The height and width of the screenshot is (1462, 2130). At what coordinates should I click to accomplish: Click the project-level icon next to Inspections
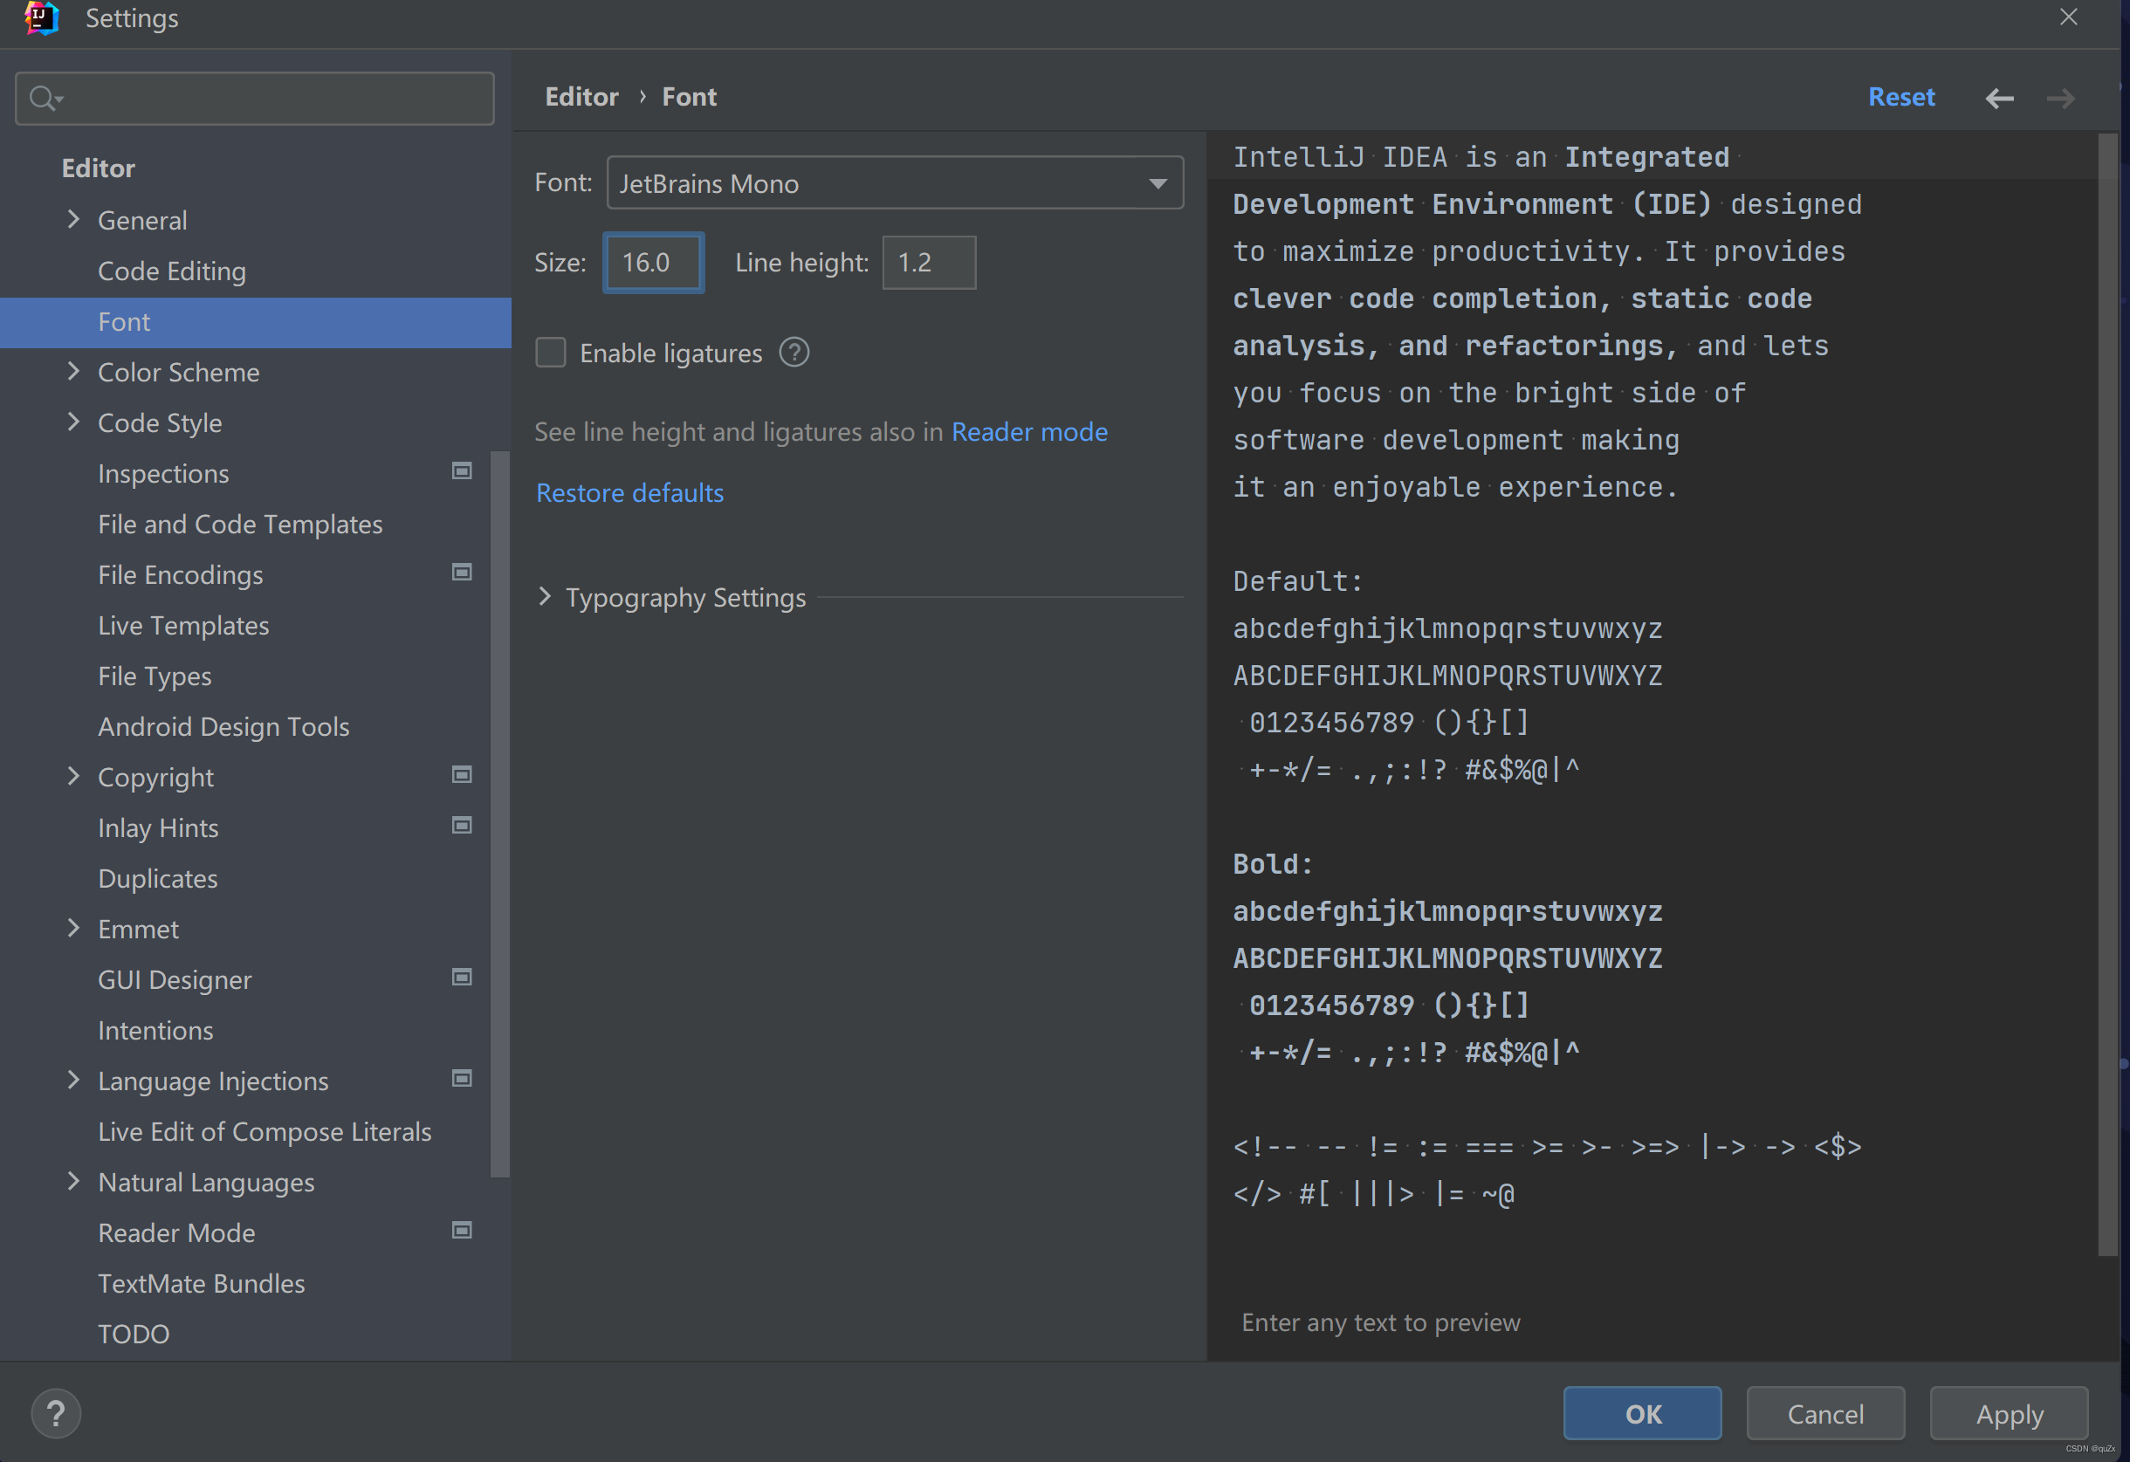[462, 471]
